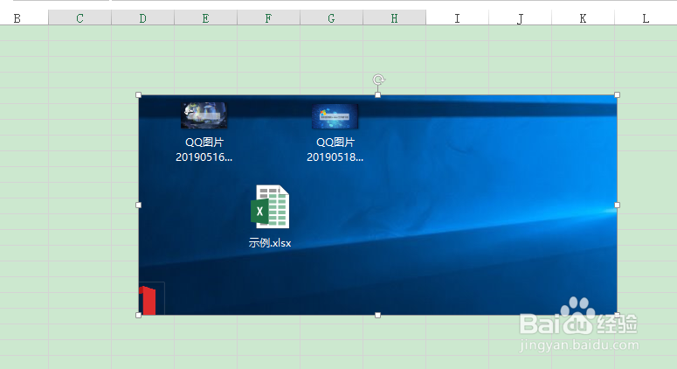Select column C header
The width and height of the screenshot is (677, 369).
pyautogui.click(x=79, y=18)
